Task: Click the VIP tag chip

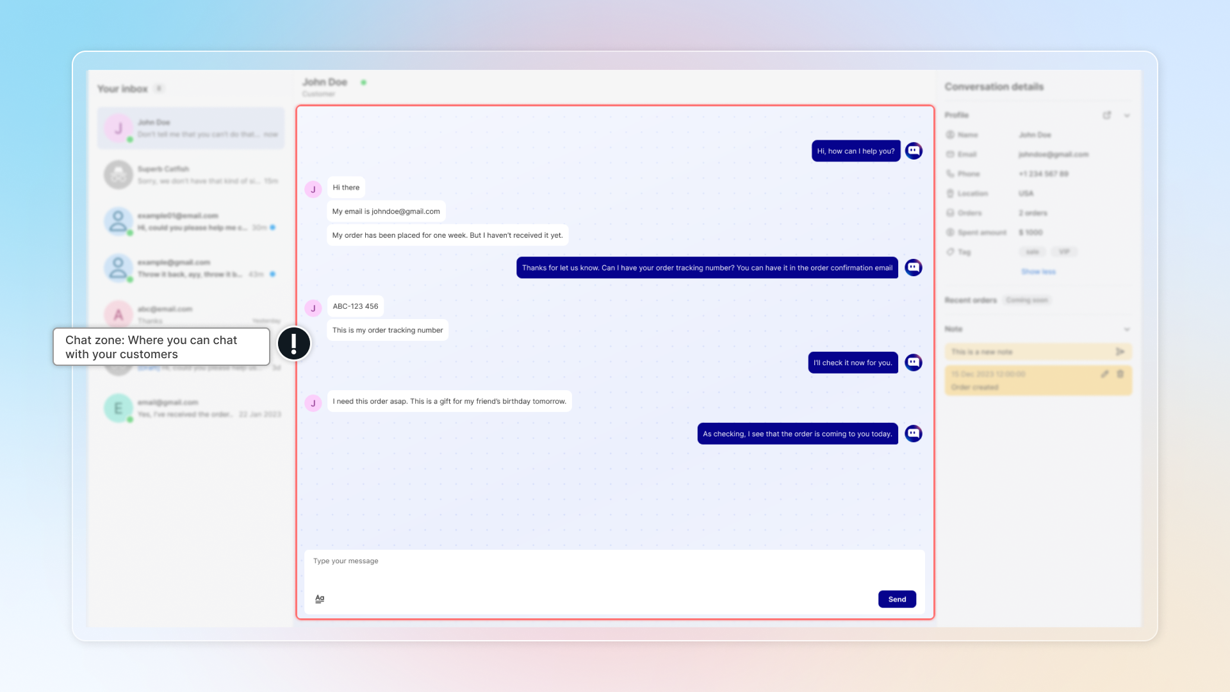Action: (1064, 252)
